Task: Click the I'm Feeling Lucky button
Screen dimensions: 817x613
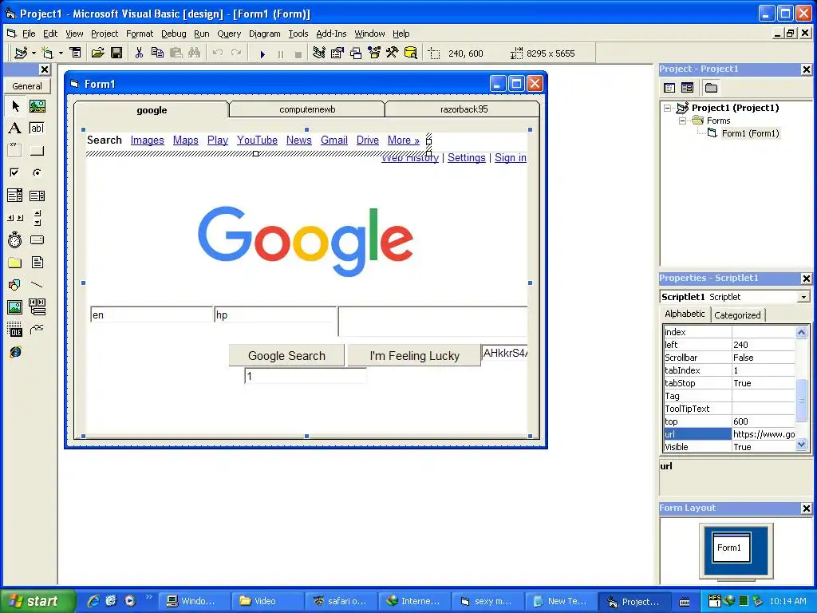Action: coord(414,355)
